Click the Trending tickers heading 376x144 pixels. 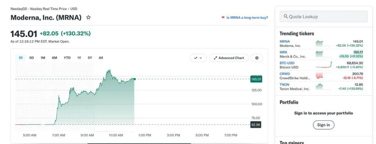coord(297,33)
